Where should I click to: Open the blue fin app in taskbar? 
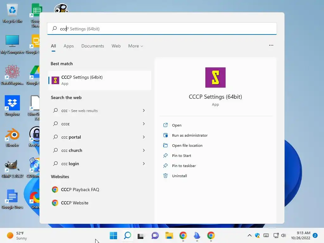coord(197,235)
